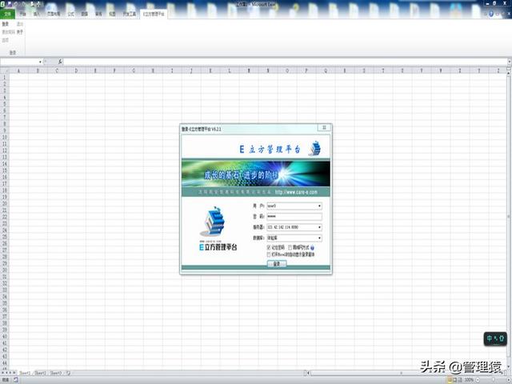Click the zoom slider in status bar
Screen dimensions: 512x384
click(493, 380)
